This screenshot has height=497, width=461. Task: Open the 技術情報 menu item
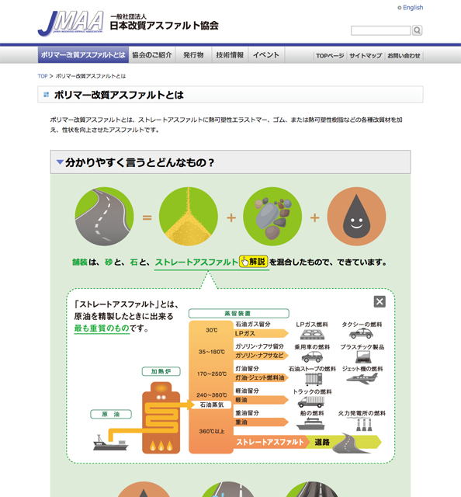(x=230, y=55)
